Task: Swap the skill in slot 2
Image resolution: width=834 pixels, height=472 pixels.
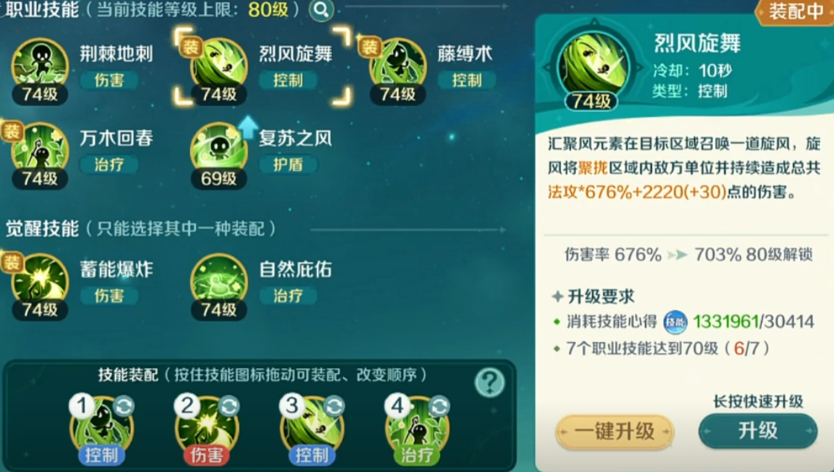Action: [x=229, y=407]
